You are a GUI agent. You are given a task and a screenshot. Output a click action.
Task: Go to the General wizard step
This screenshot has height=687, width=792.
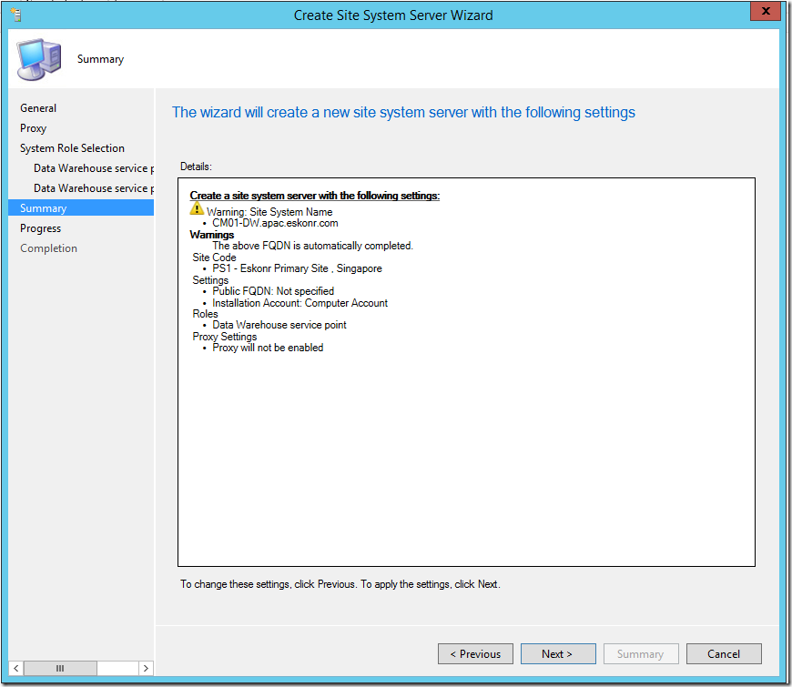[x=38, y=108]
